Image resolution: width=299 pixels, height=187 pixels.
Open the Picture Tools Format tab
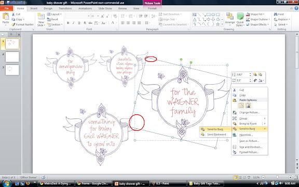click(152, 8)
